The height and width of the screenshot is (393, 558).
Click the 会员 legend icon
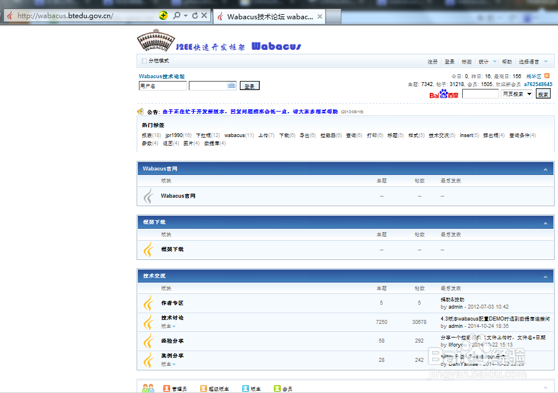pos(277,388)
